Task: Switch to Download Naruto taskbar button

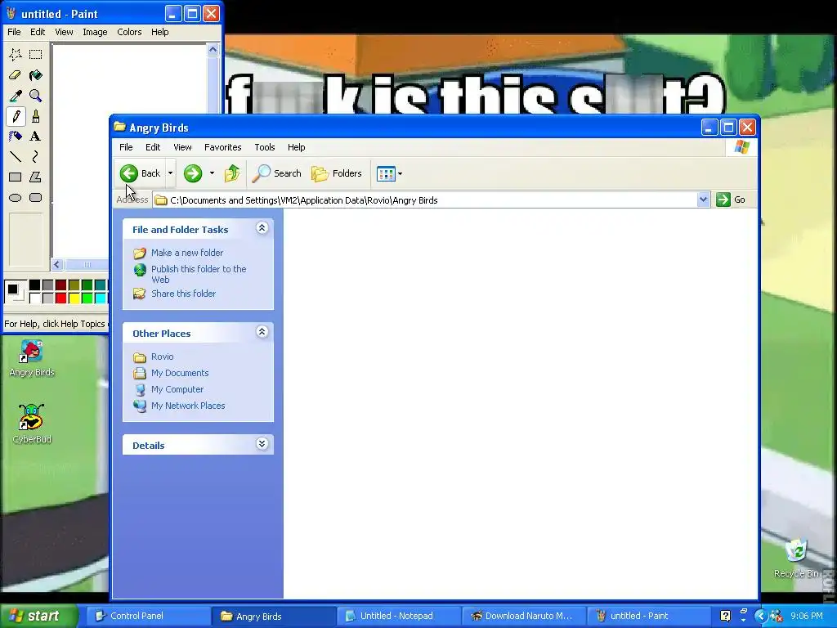Action: (523, 616)
